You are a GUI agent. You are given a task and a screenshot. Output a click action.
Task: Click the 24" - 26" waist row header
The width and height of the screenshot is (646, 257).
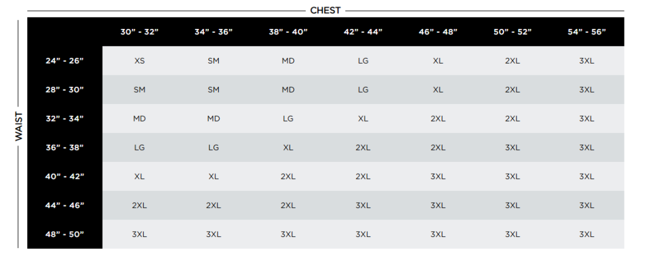64,61
